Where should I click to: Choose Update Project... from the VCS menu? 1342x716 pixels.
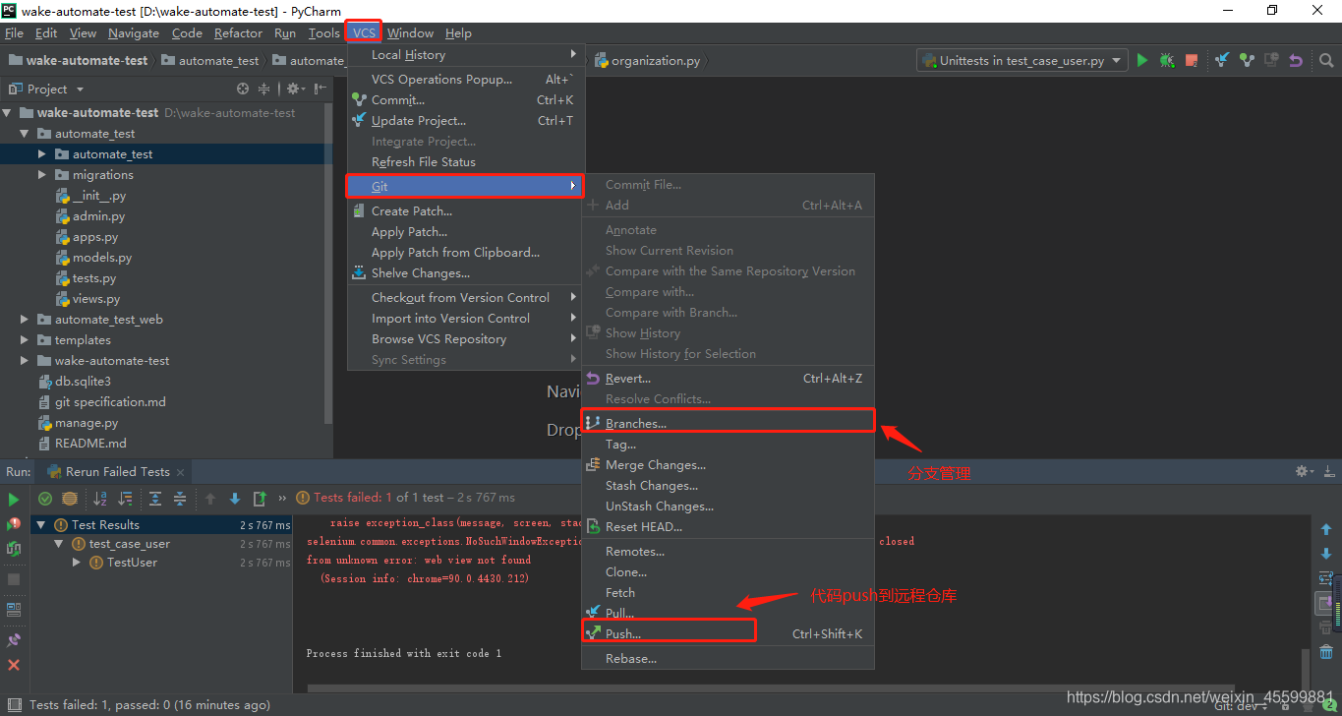point(466,120)
